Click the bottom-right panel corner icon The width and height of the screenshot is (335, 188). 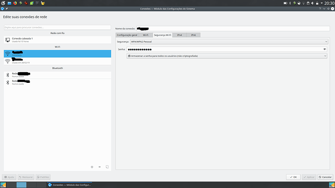[x=332, y=185]
